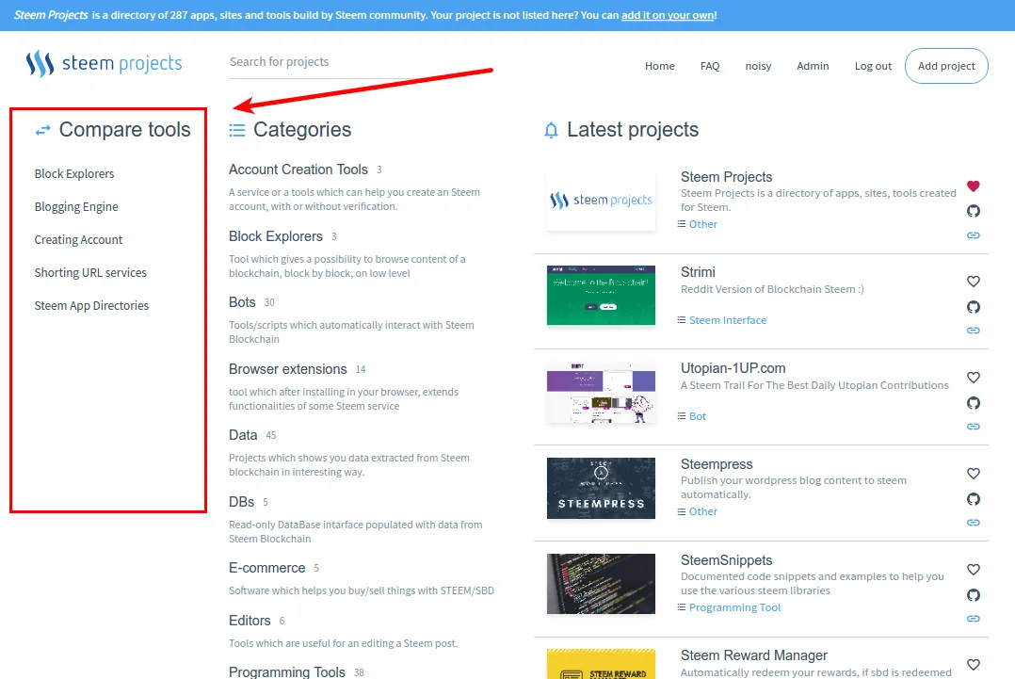
Task: Open the Data category
Action: [243, 435]
